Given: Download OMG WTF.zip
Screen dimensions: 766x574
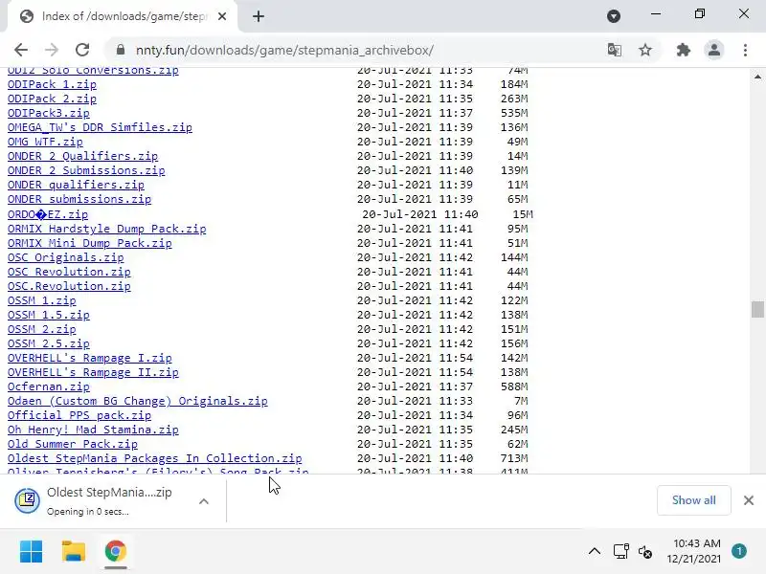Looking at the screenshot, I should point(45,142).
